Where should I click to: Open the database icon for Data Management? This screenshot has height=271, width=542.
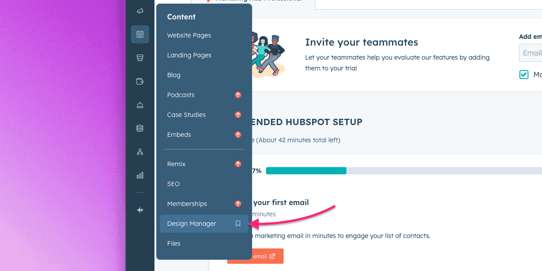140,128
